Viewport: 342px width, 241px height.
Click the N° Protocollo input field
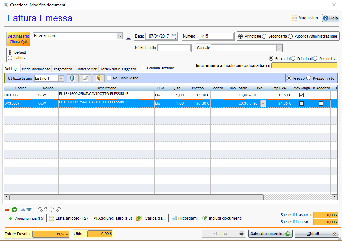pyautogui.click(x=174, y=48)
